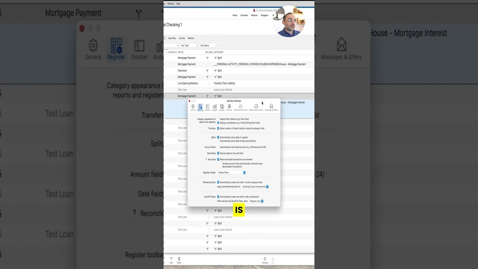Click the Transfer:[Test Liability] category cell
Screen dimensions: 478x269
coord(224,83)
